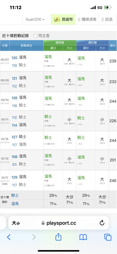The height and width of the screenshot is (254, 117).
Task: Tap the playsport.cc address field
Action: [x=58, y=223]
